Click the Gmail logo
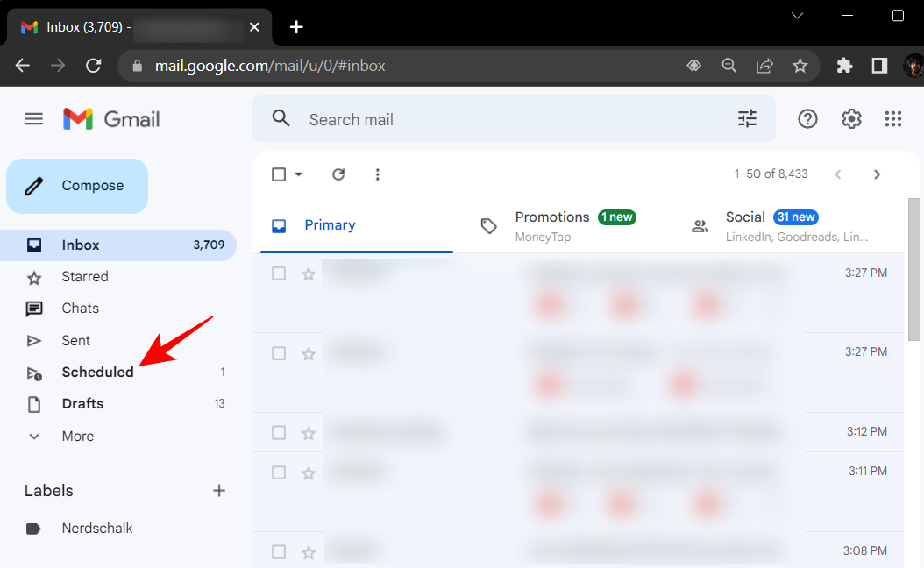 (x=111, y=119)
